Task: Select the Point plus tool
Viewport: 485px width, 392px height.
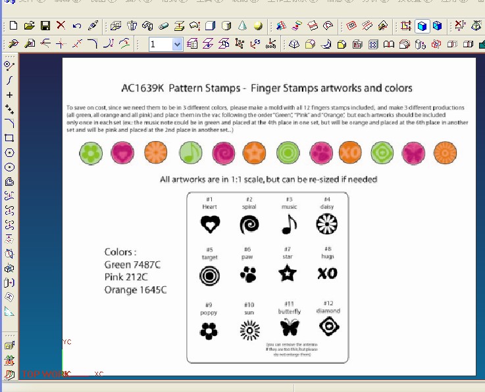Action: (10, 95)
